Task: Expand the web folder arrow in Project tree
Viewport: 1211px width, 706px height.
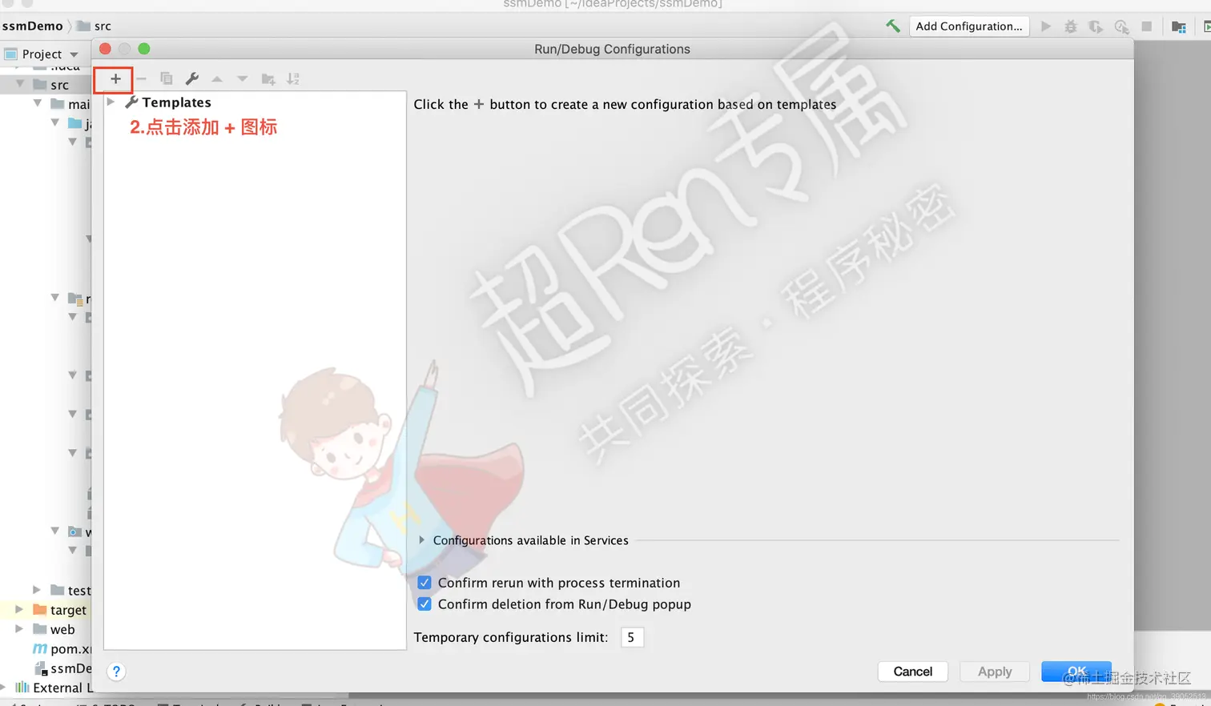Action: (x=19, y=629)
